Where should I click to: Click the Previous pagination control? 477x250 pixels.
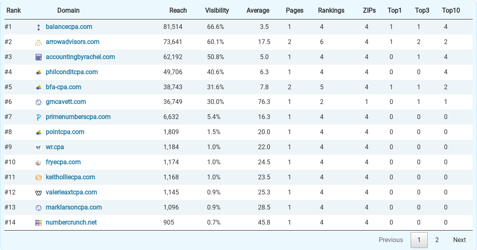pyautogui.click(x=391, y=240)
